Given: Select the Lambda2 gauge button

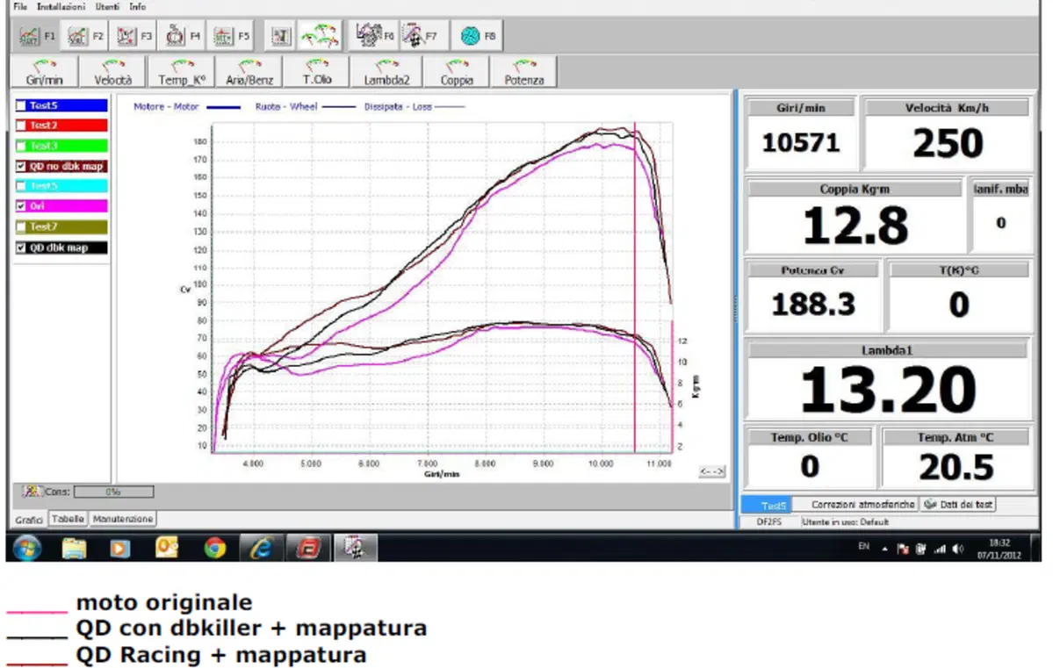Looking at the screenshot, I should pyautogui.click(x=386, y=73).
